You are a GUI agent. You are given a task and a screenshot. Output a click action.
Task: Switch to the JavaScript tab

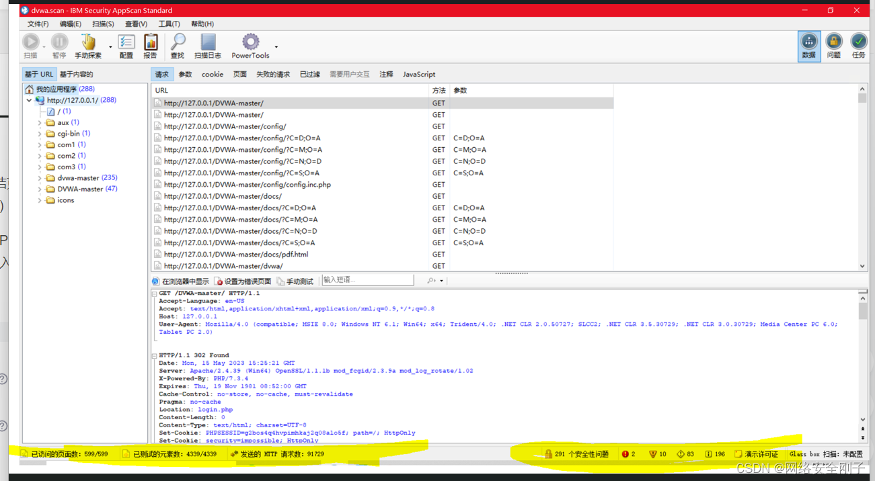(419, 75)
